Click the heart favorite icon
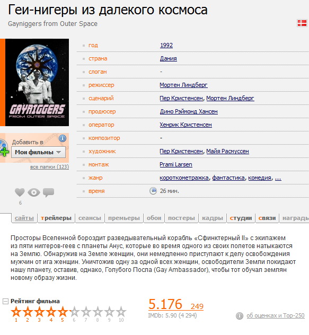Viewport: 309px width, 335px height. (20, 192)
